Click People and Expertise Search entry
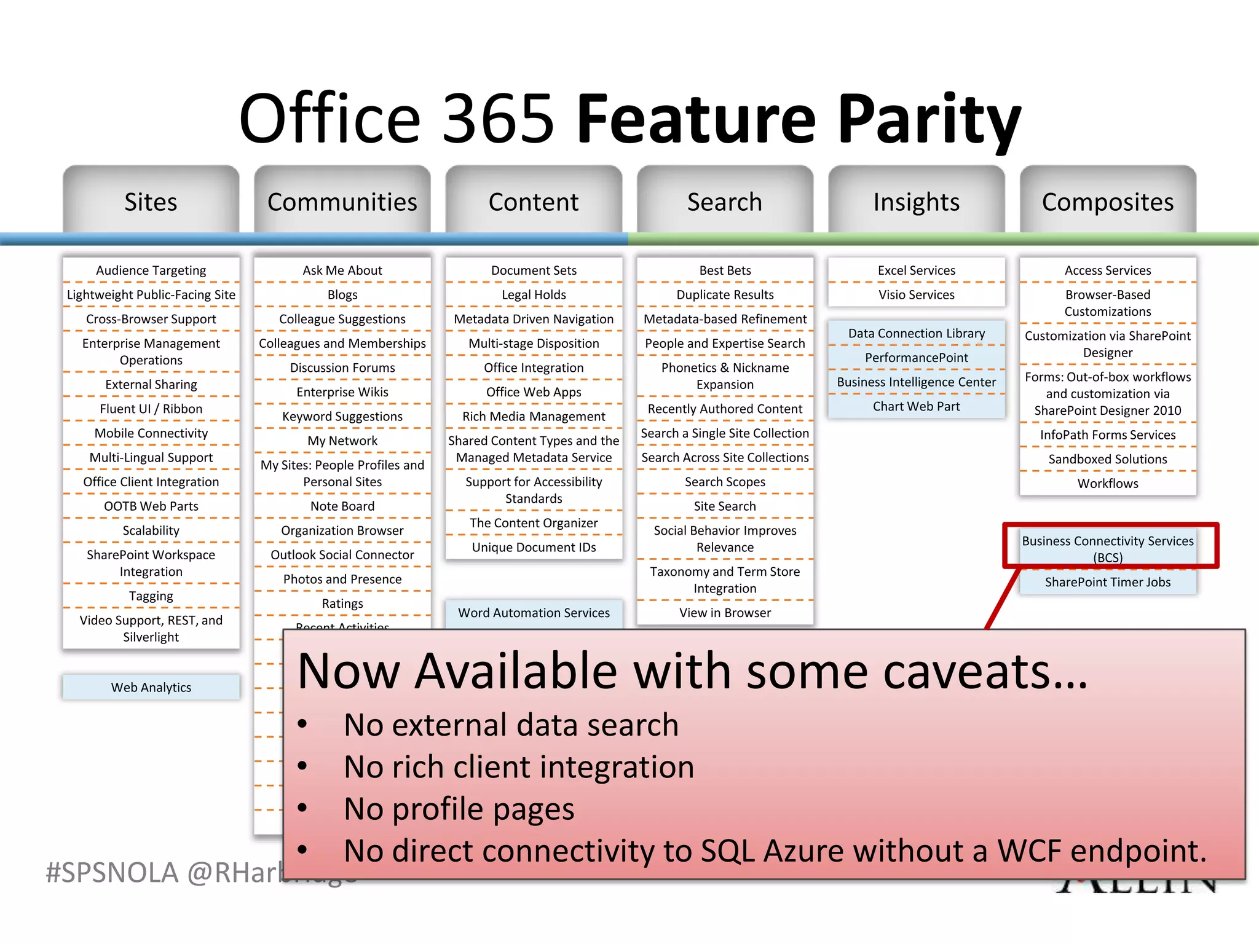 725,343
